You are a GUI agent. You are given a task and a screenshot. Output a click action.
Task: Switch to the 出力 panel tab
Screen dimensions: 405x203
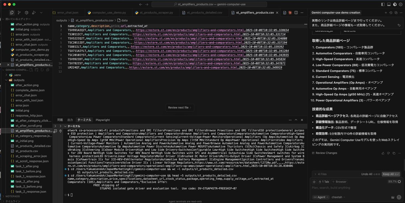pos(70,120)
